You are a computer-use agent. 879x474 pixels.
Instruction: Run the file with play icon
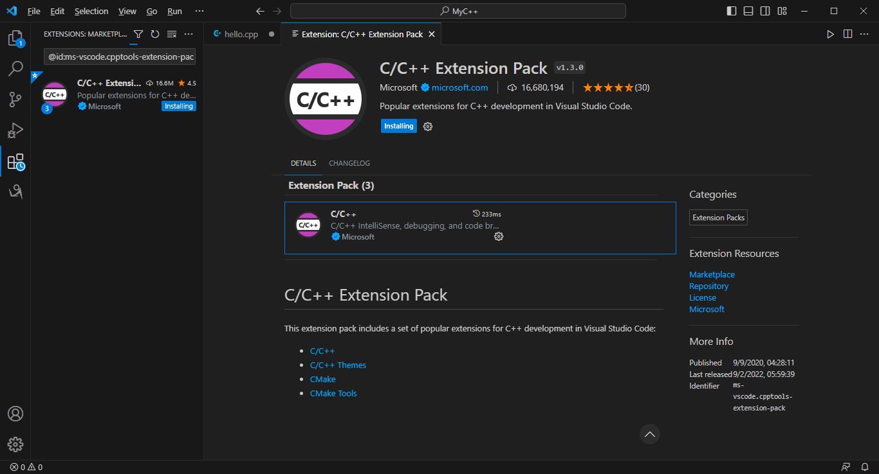pos(831,34)
